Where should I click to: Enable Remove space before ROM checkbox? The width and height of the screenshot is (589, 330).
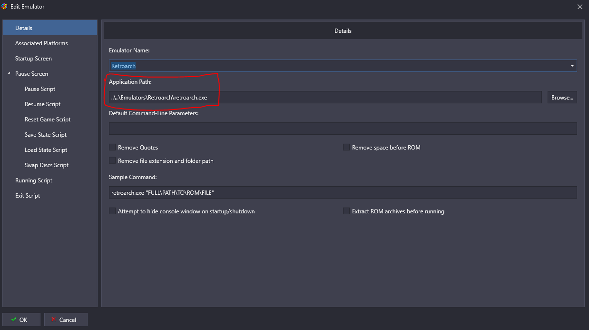pos(346,148)
